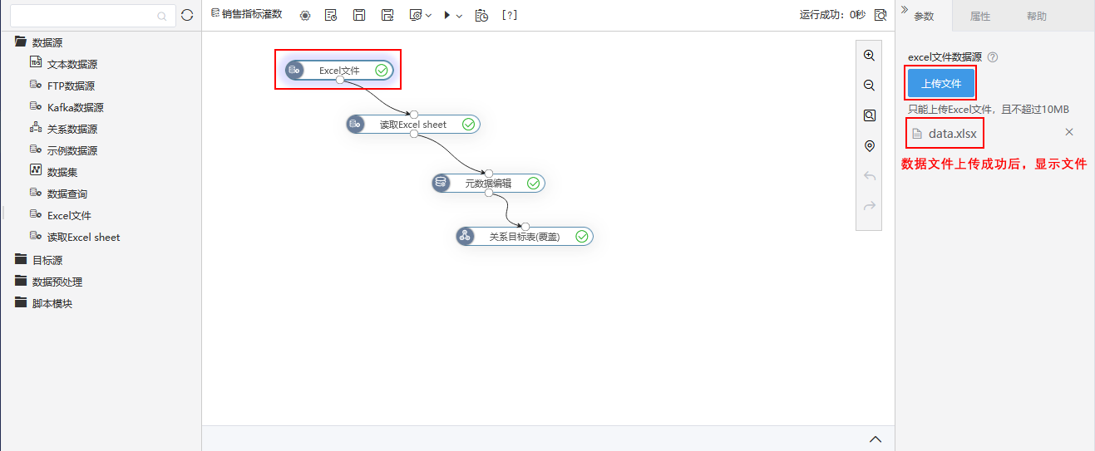Click the cog-window settings icon in toolbar

coord(416,15)
